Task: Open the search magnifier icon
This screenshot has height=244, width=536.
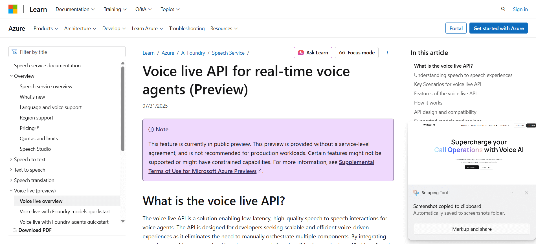Action: (503, 9)
